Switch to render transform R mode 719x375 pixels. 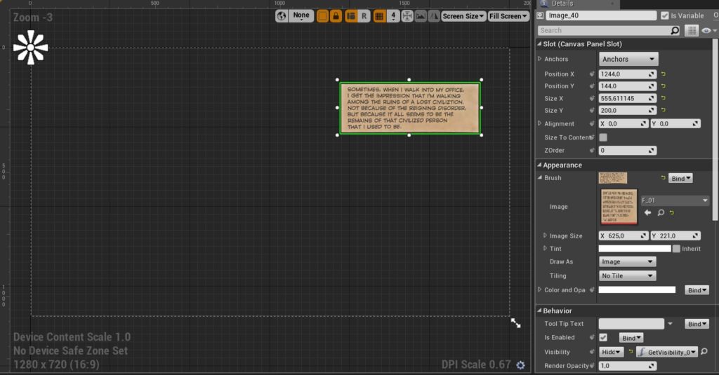364,16
